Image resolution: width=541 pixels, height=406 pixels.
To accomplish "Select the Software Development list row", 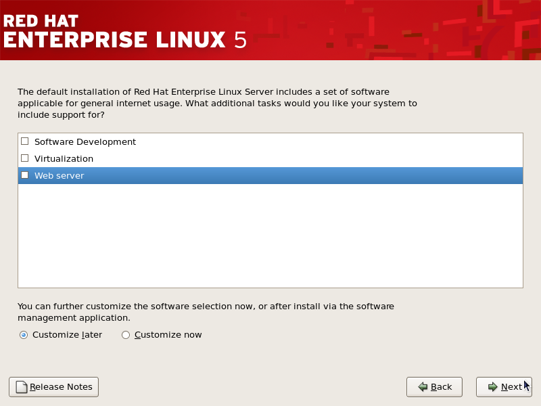I will pos(270,141).
